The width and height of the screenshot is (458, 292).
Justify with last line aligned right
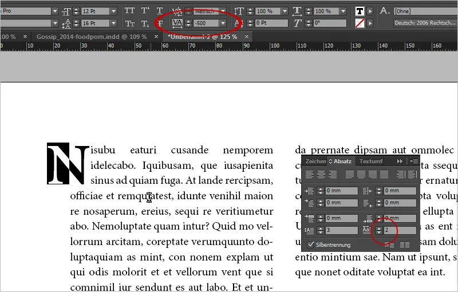click(373, 175)
